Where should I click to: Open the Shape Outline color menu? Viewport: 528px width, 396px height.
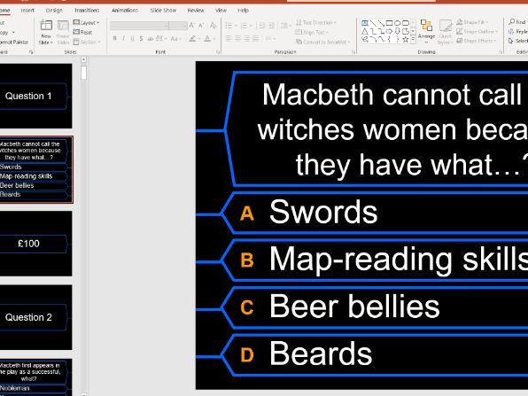(x=477, y=32)
